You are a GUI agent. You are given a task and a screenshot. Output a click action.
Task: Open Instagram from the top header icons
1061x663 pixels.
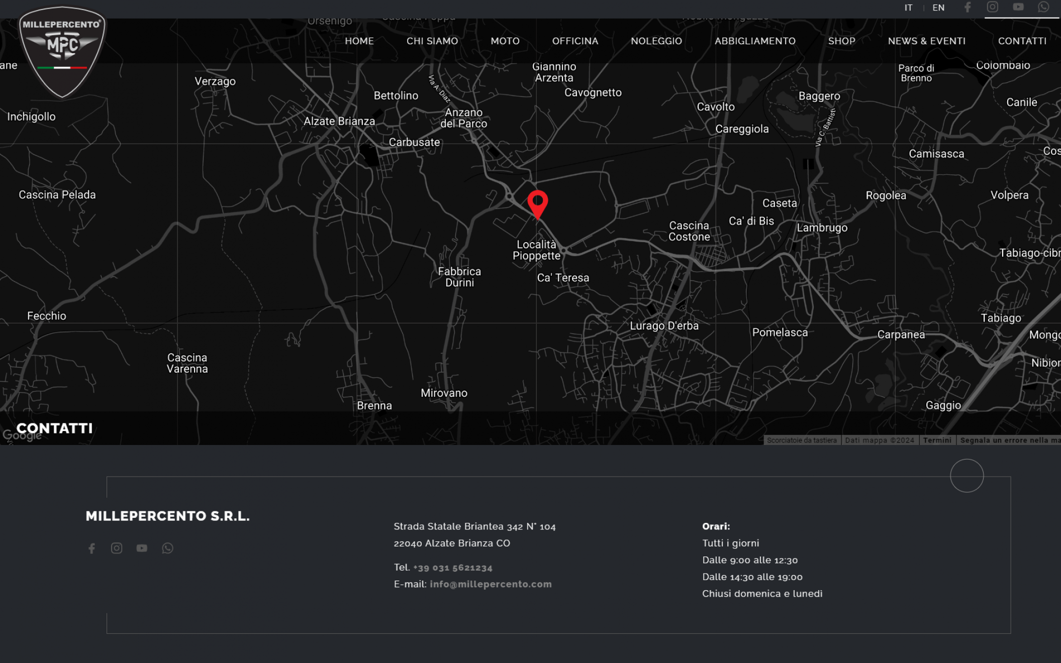point(993,7)
